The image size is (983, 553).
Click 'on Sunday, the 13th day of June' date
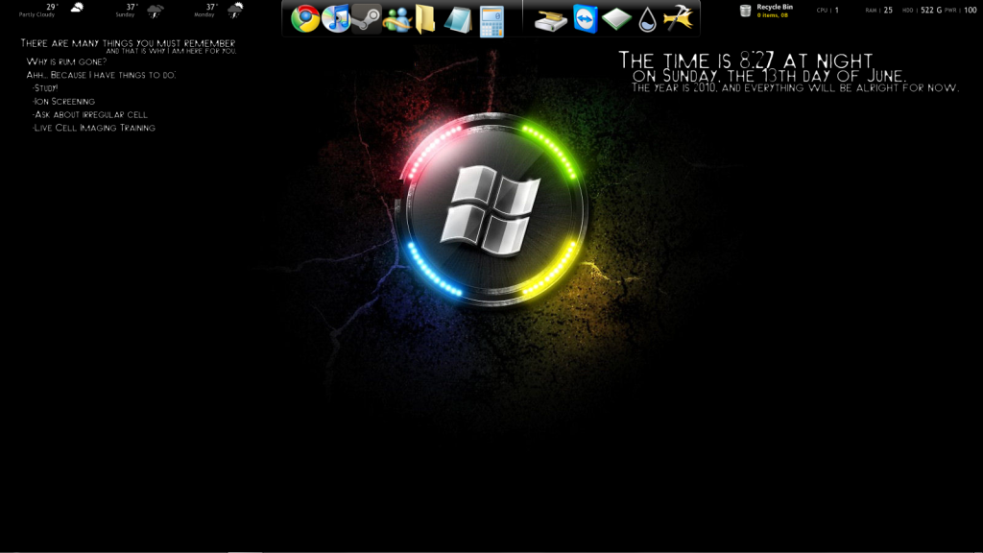(769, 76)
